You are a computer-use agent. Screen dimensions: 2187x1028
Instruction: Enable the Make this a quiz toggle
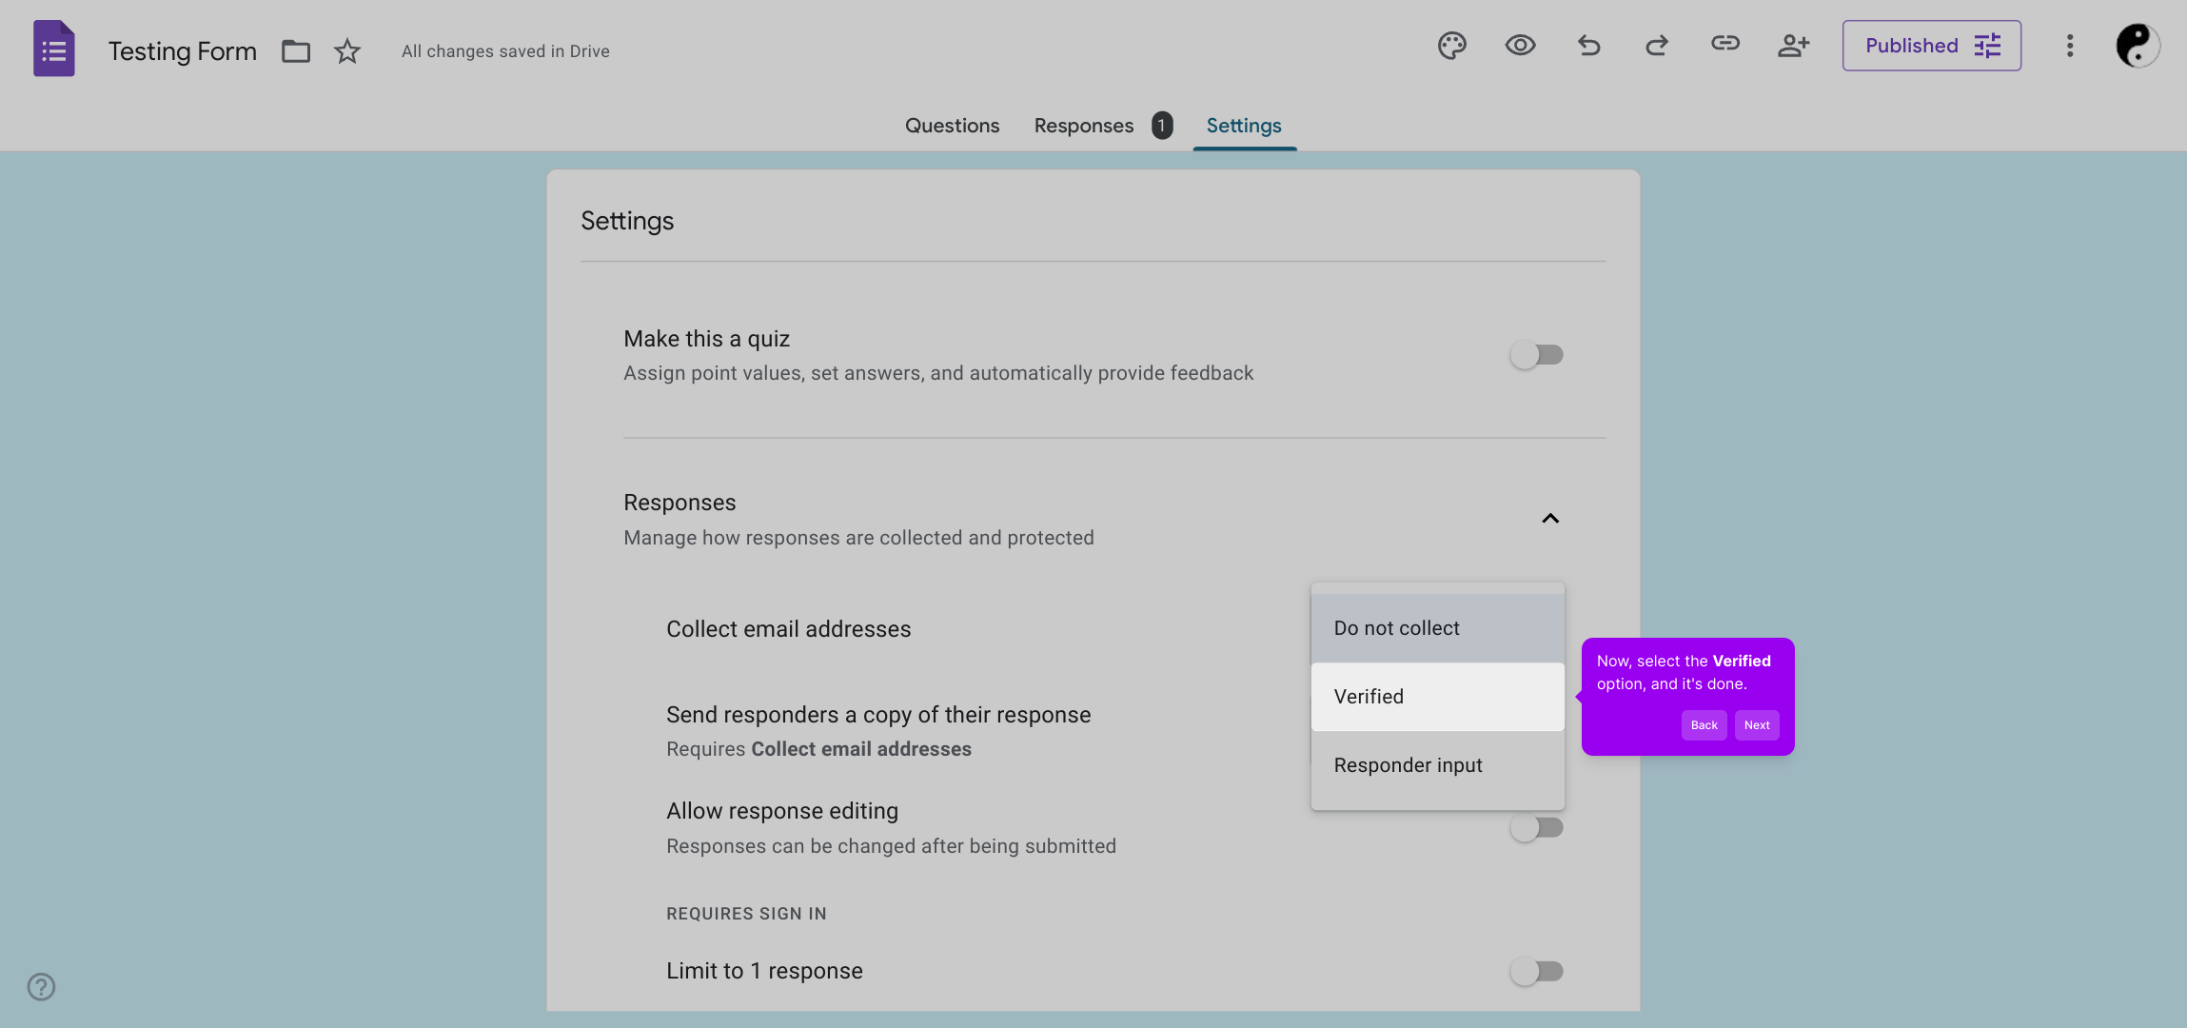pos(1536,355)
